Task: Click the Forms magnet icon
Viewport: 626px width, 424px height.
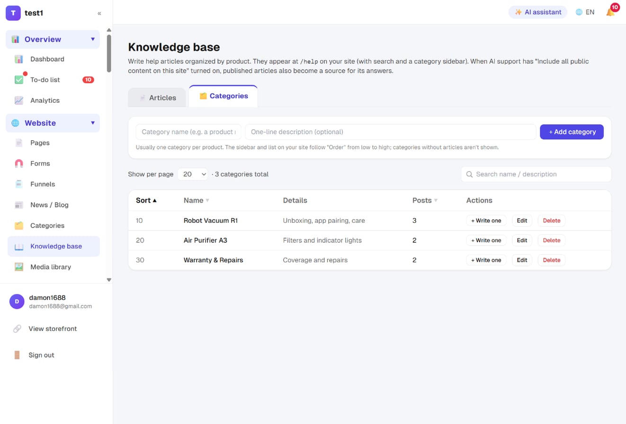Action: pyautogui.click(x=19, y=163)
